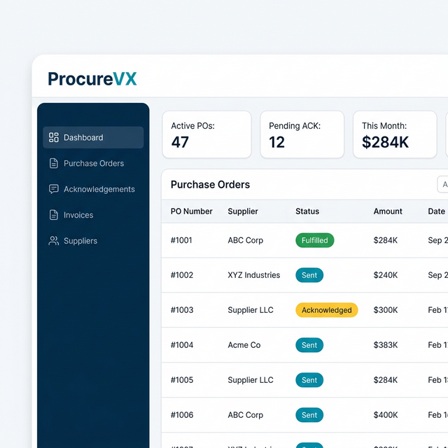Click the Fulfilled status badge

click(314, 240)
